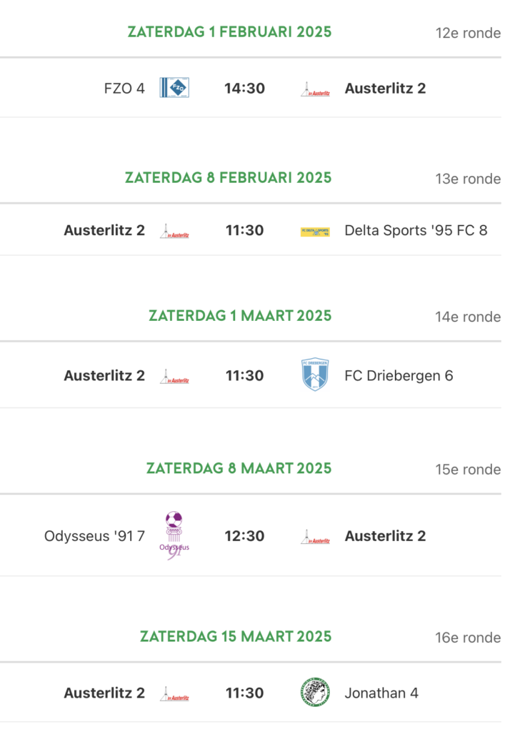The height and width of the screenshot is (732, 510).
Task: Open the FC Driebergen 6 team page
Action: 399,375
